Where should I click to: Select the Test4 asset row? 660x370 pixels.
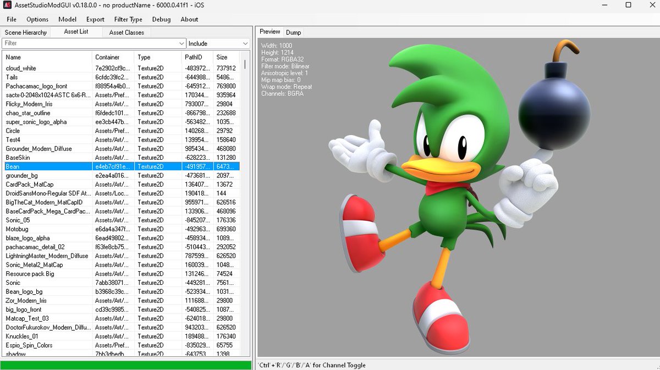(121, 139)
